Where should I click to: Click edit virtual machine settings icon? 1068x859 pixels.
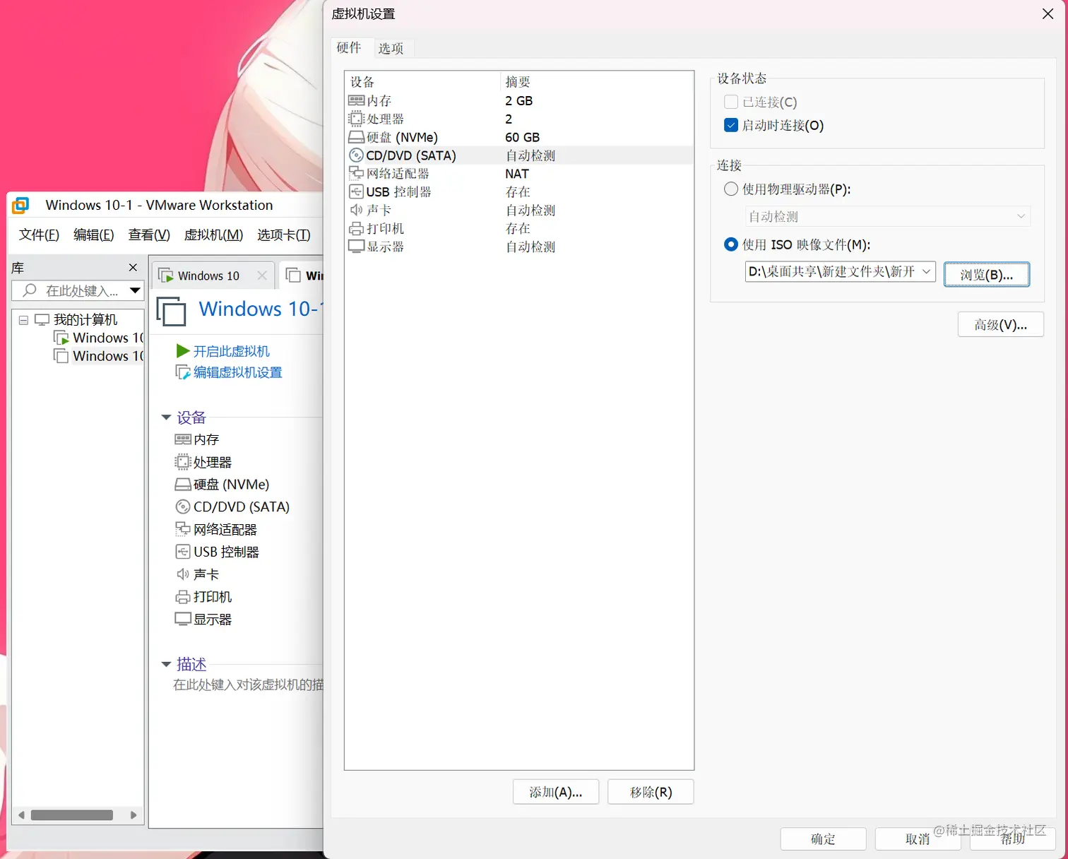(183, 372)
